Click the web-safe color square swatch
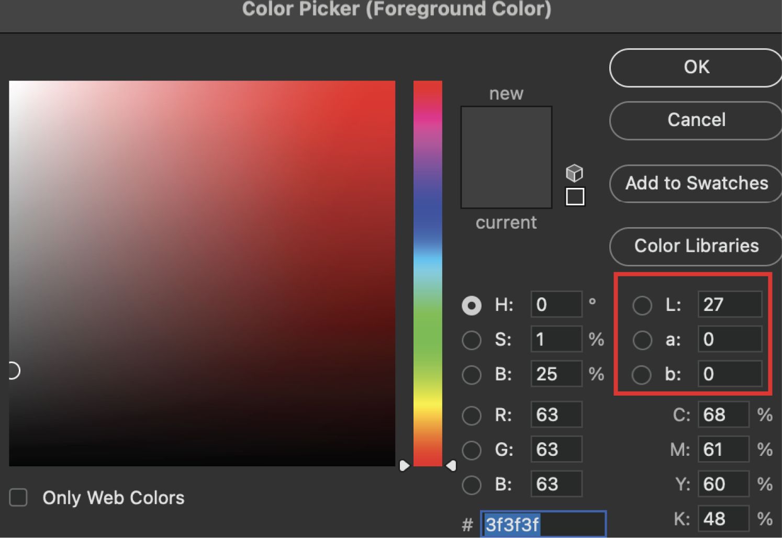782x538 pixels. 575,197
